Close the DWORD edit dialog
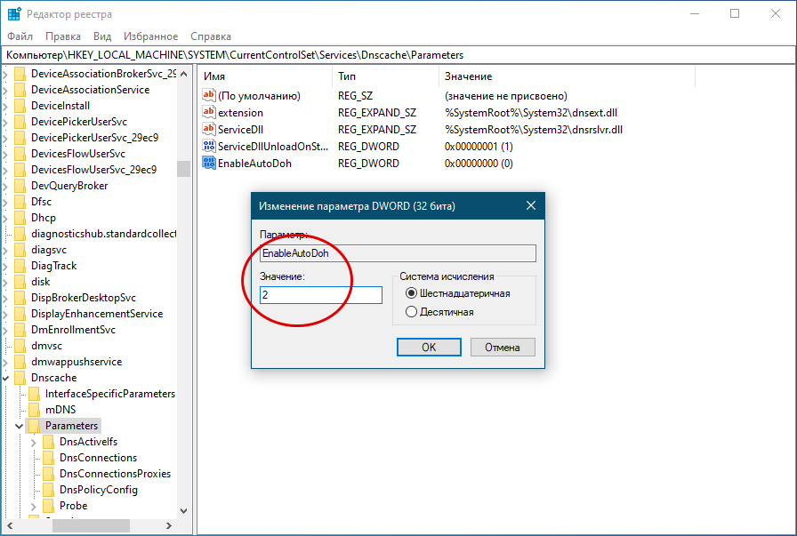 tap(531, 205)
